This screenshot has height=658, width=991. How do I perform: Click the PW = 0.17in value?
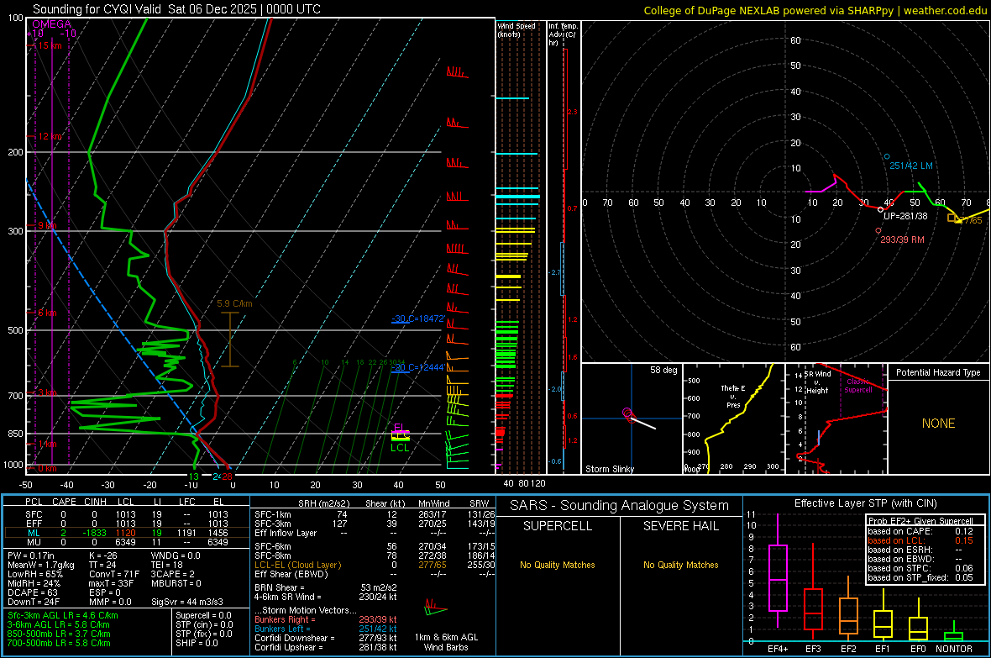32,555
